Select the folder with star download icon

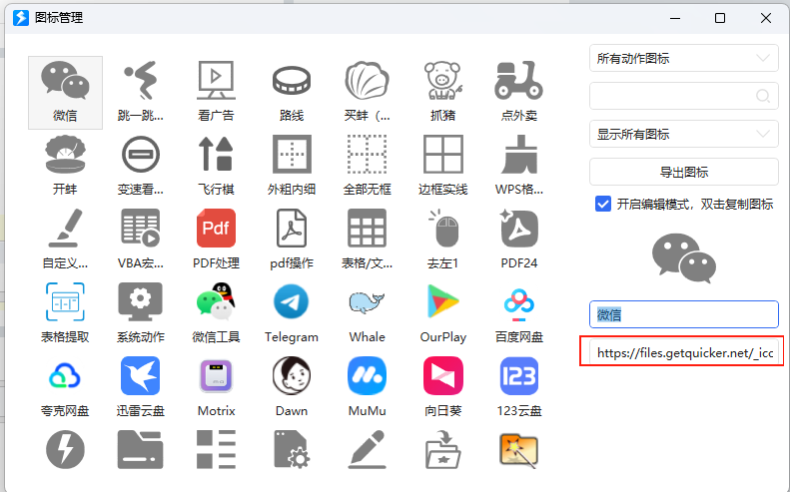coord(442,450)
